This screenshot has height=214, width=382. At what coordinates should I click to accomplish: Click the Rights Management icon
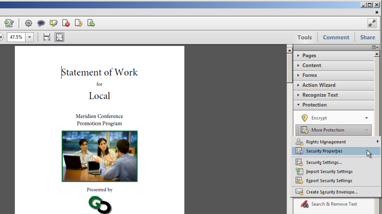click(299, 142)
